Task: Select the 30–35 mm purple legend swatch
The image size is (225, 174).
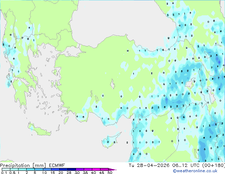Action: click(x=79, y=169)
